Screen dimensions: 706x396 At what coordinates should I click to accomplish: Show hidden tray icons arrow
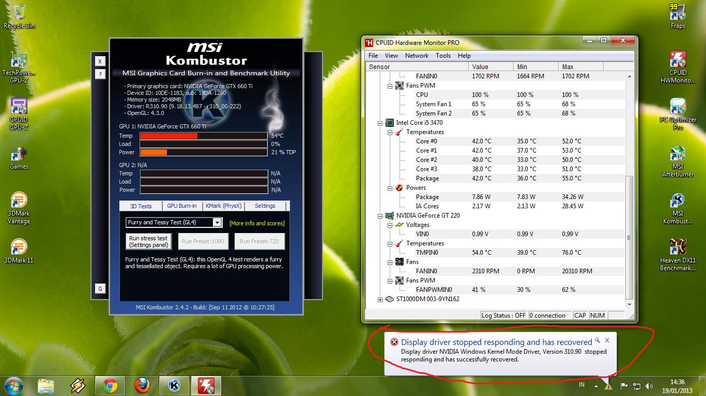(596, 385)
